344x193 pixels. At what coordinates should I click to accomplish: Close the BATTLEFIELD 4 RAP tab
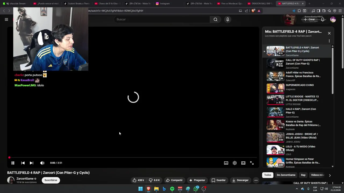click(x=303, y=3)
